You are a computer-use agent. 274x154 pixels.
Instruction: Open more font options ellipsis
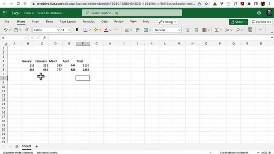[x=116, y=30]
